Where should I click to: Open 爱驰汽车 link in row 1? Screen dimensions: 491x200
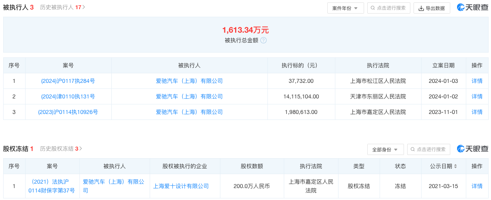(189, 81)
